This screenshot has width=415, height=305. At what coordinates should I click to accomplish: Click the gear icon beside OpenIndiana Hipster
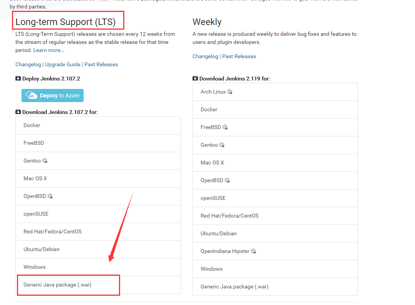(254, 251)
